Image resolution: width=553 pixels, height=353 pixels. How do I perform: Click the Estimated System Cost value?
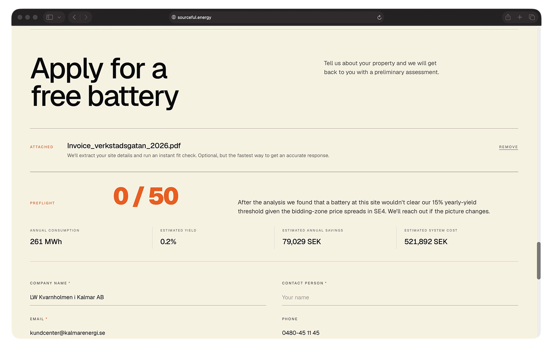click(x=426, y=242)
